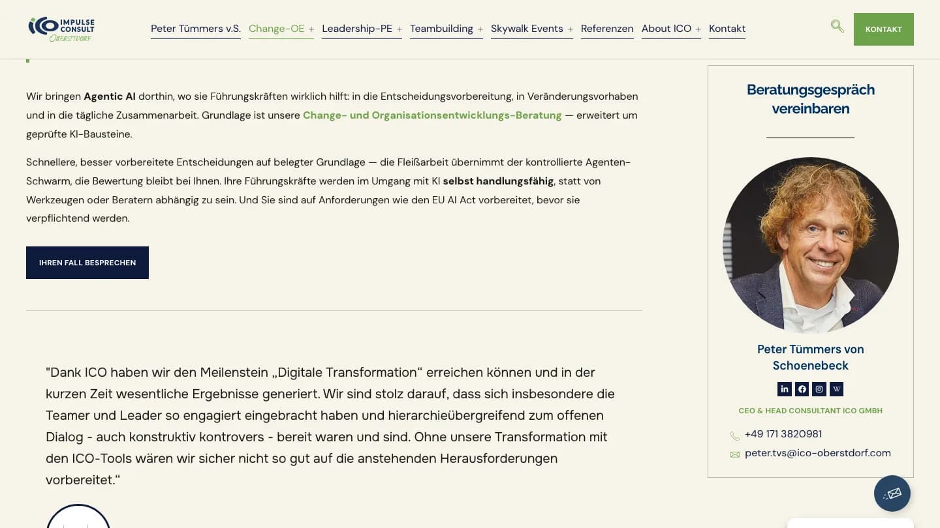The width and height of the screenshot is (940, 528).
Task: Expand the Skywalk Events submenu plus
Action: 571,29
